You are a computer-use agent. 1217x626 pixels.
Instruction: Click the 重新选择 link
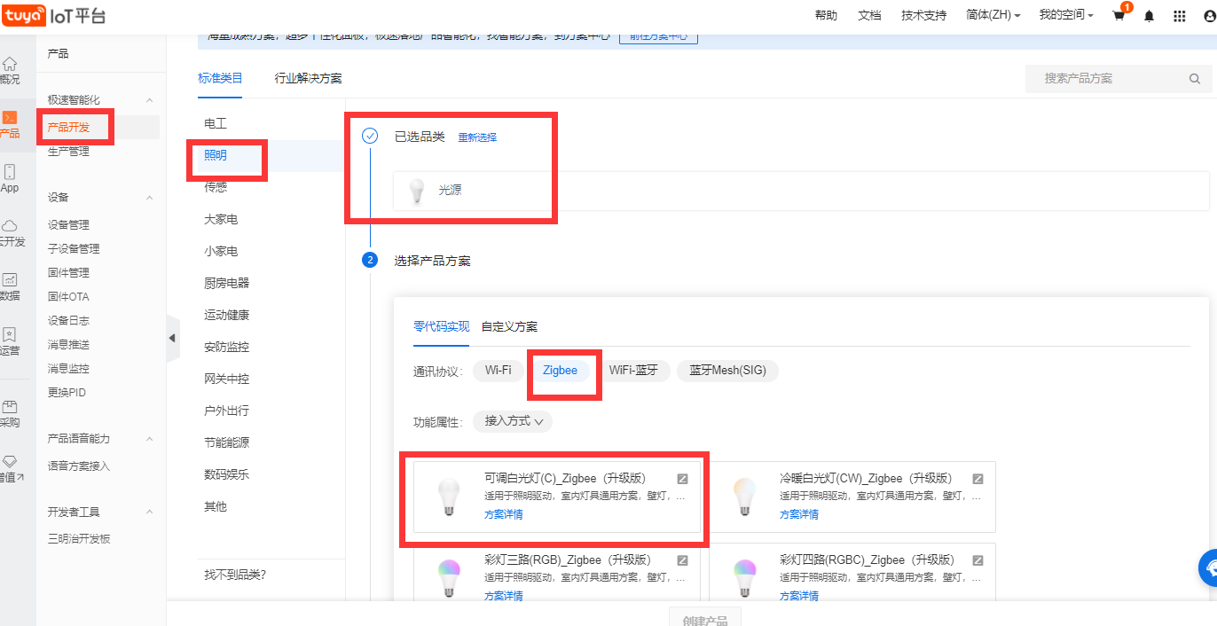pyautogui.click(x=477, y=137)
